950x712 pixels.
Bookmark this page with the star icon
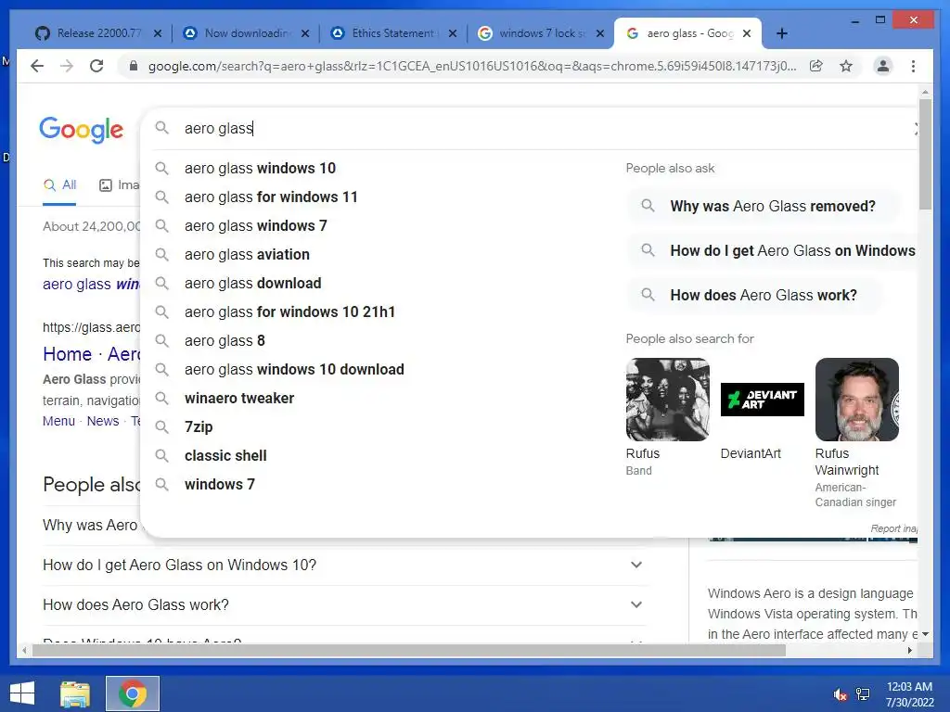point(846,66)
